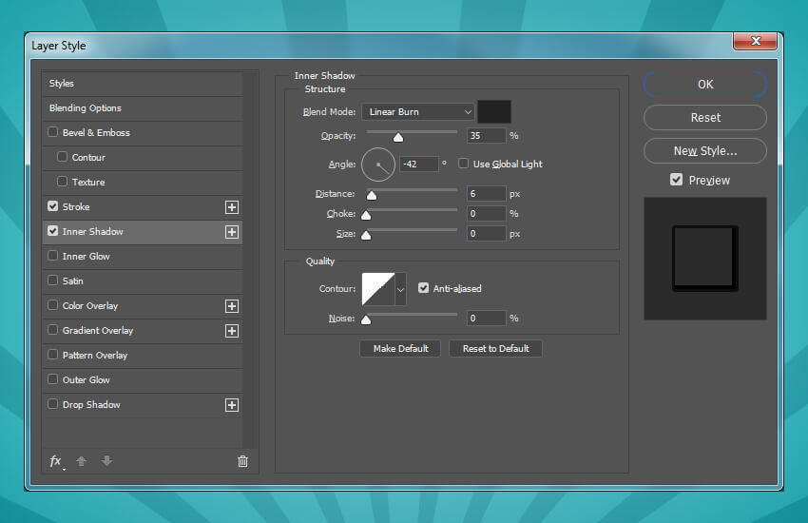
Task: Open the fx effects menu icon
Action: 56,461
